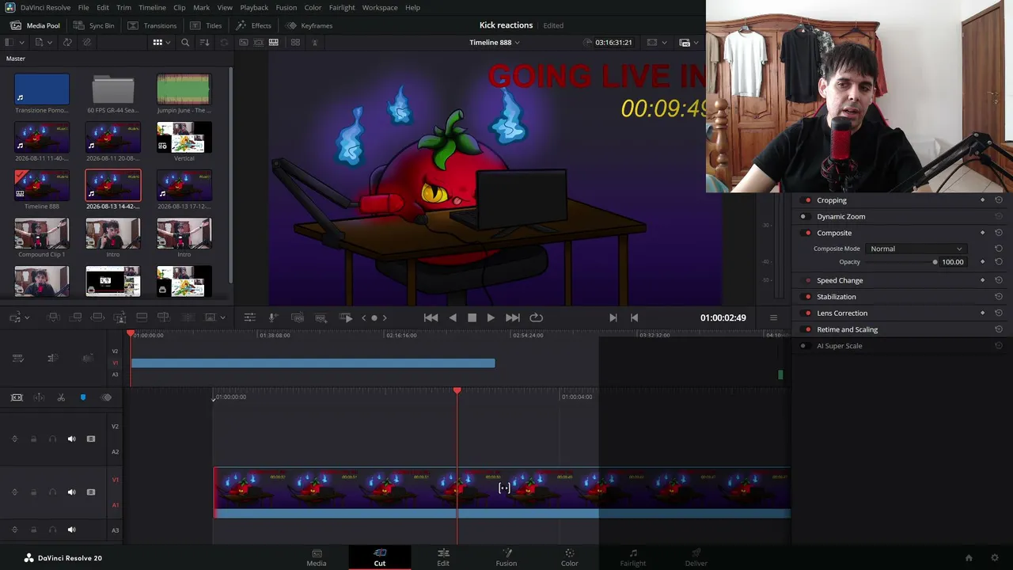The image size is (1013, 570).
Task: Open the Effects panel
Action: click(253, 25)
